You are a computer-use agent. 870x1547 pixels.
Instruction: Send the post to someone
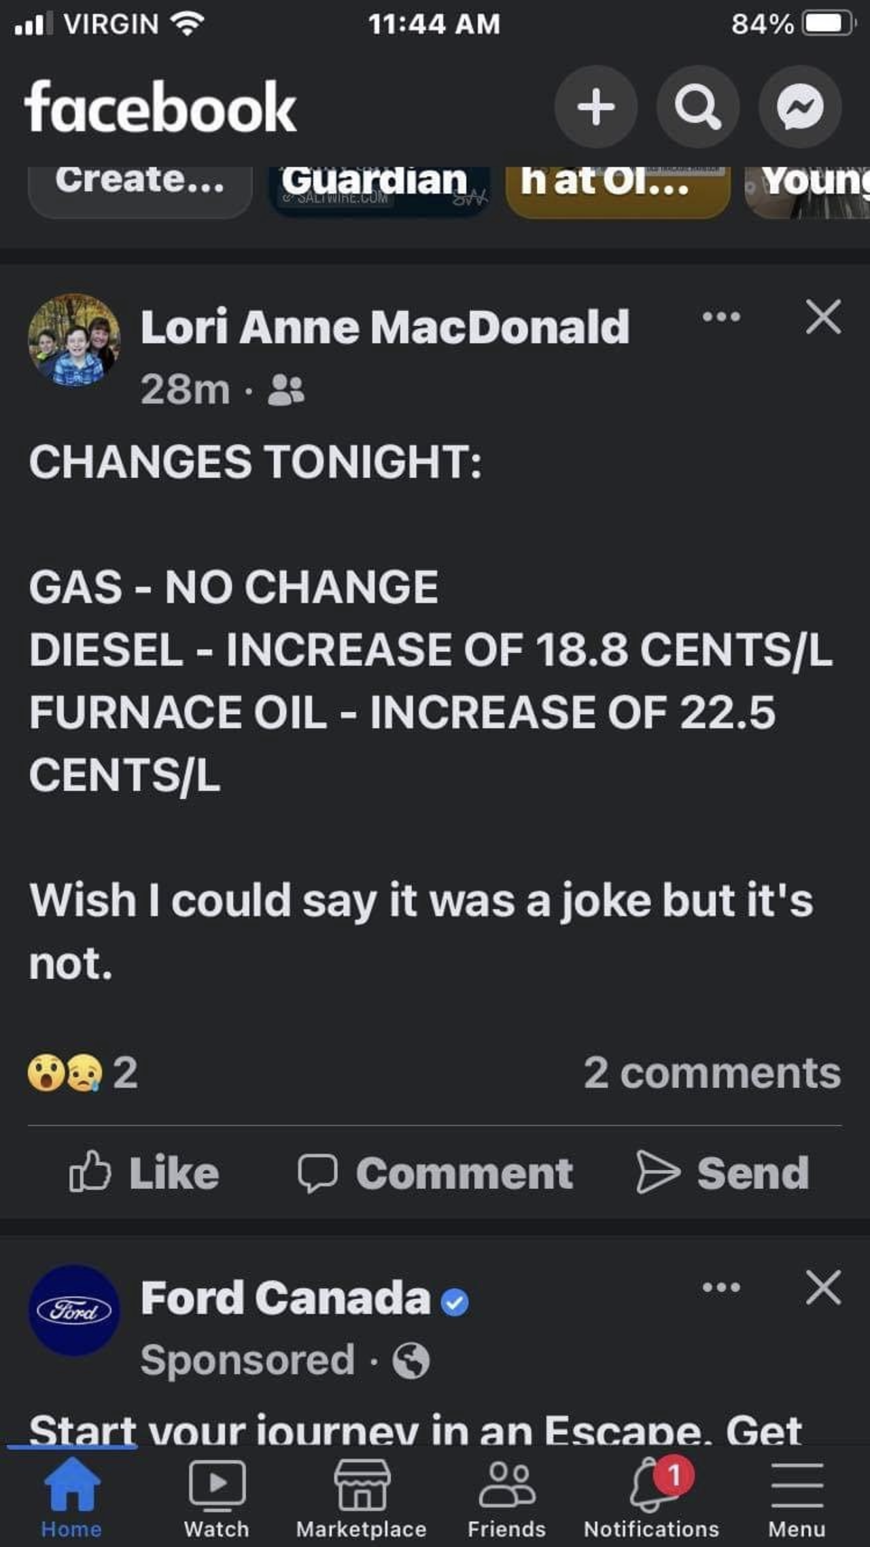(x=723, y=1173)
